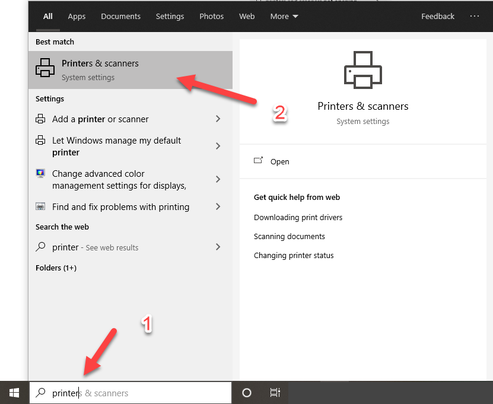Click the large printer icon in preview pane
This screenshot has width=493, height=404.
coord(363,70)
